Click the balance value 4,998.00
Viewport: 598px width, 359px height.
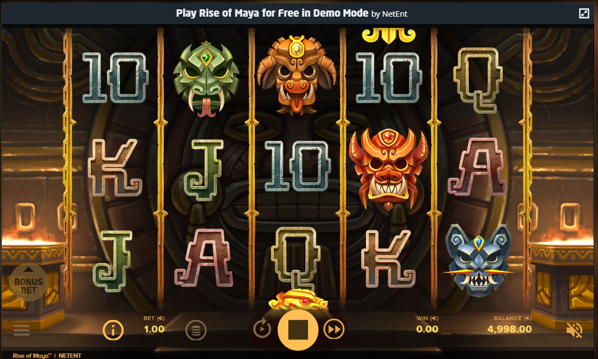coord(510,329)
